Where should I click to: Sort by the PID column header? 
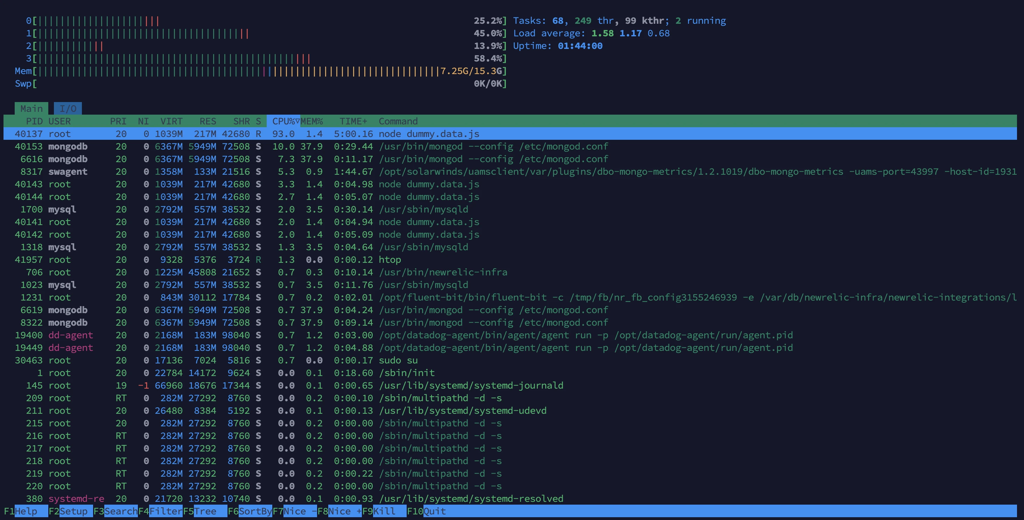point(34,121)
